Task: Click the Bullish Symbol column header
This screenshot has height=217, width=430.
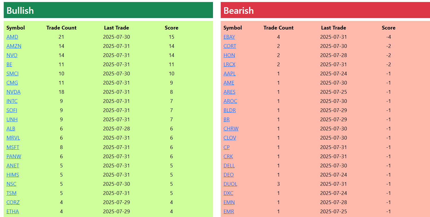Action: (x=16, y=28)
